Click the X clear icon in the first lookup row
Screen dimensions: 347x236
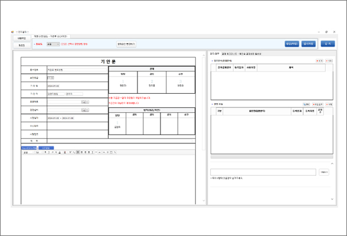tap(87, 102)
